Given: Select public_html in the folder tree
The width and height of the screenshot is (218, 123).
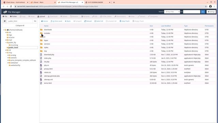Looking at the screenshot, I should 13,47.
